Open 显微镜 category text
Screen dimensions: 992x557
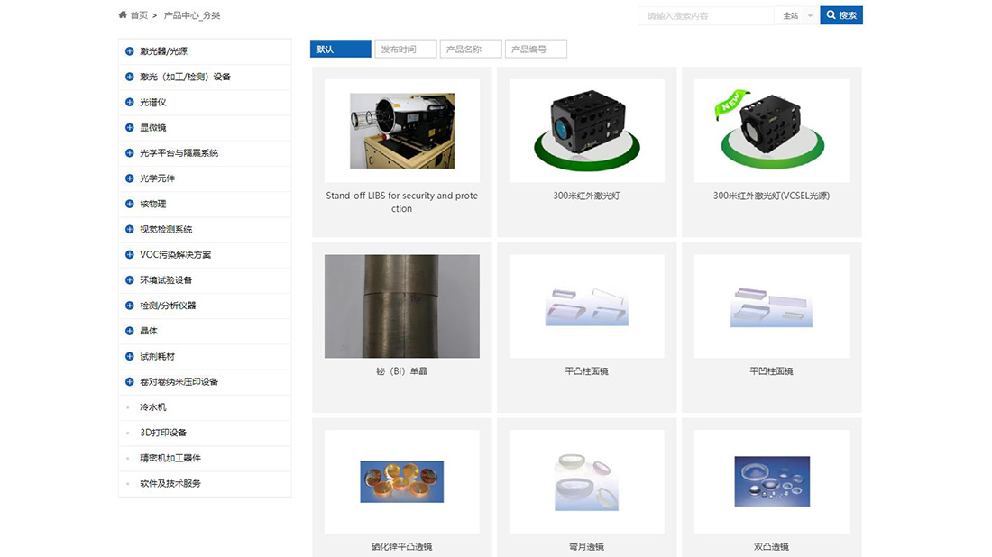click(153, 127)
